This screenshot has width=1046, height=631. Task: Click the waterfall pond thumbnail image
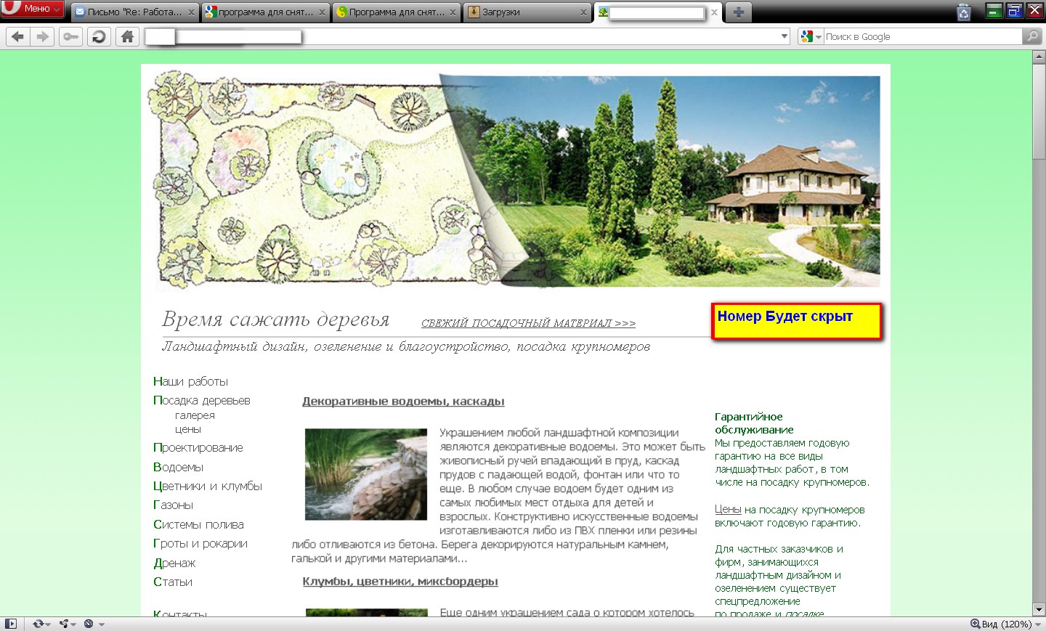click(366, 474)
